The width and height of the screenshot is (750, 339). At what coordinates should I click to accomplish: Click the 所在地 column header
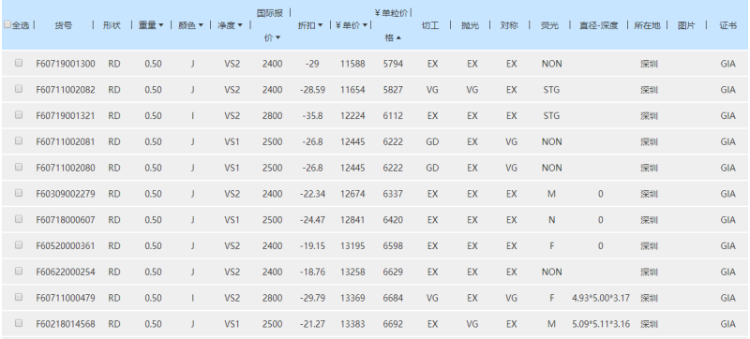tap(647, 25)
